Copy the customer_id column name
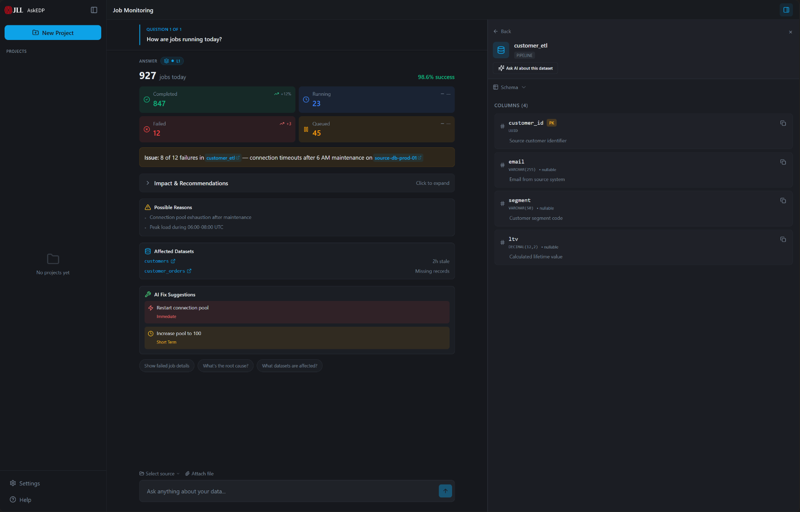This screenshot has width=800, height=512. point(783,123)
